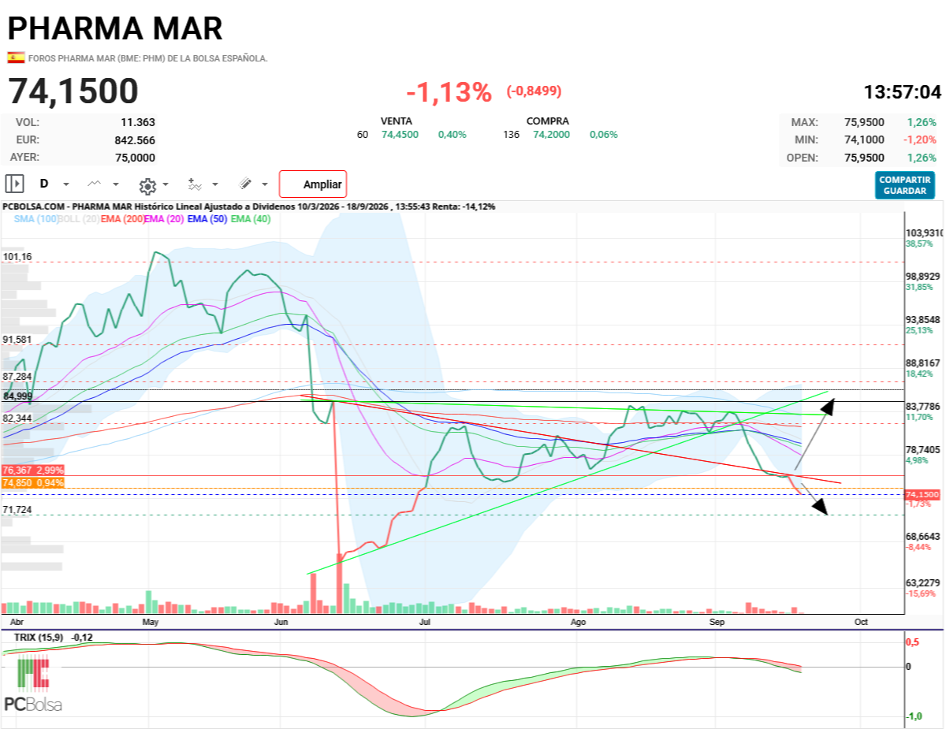Click the Abr label on time axis

click(16, 622)
